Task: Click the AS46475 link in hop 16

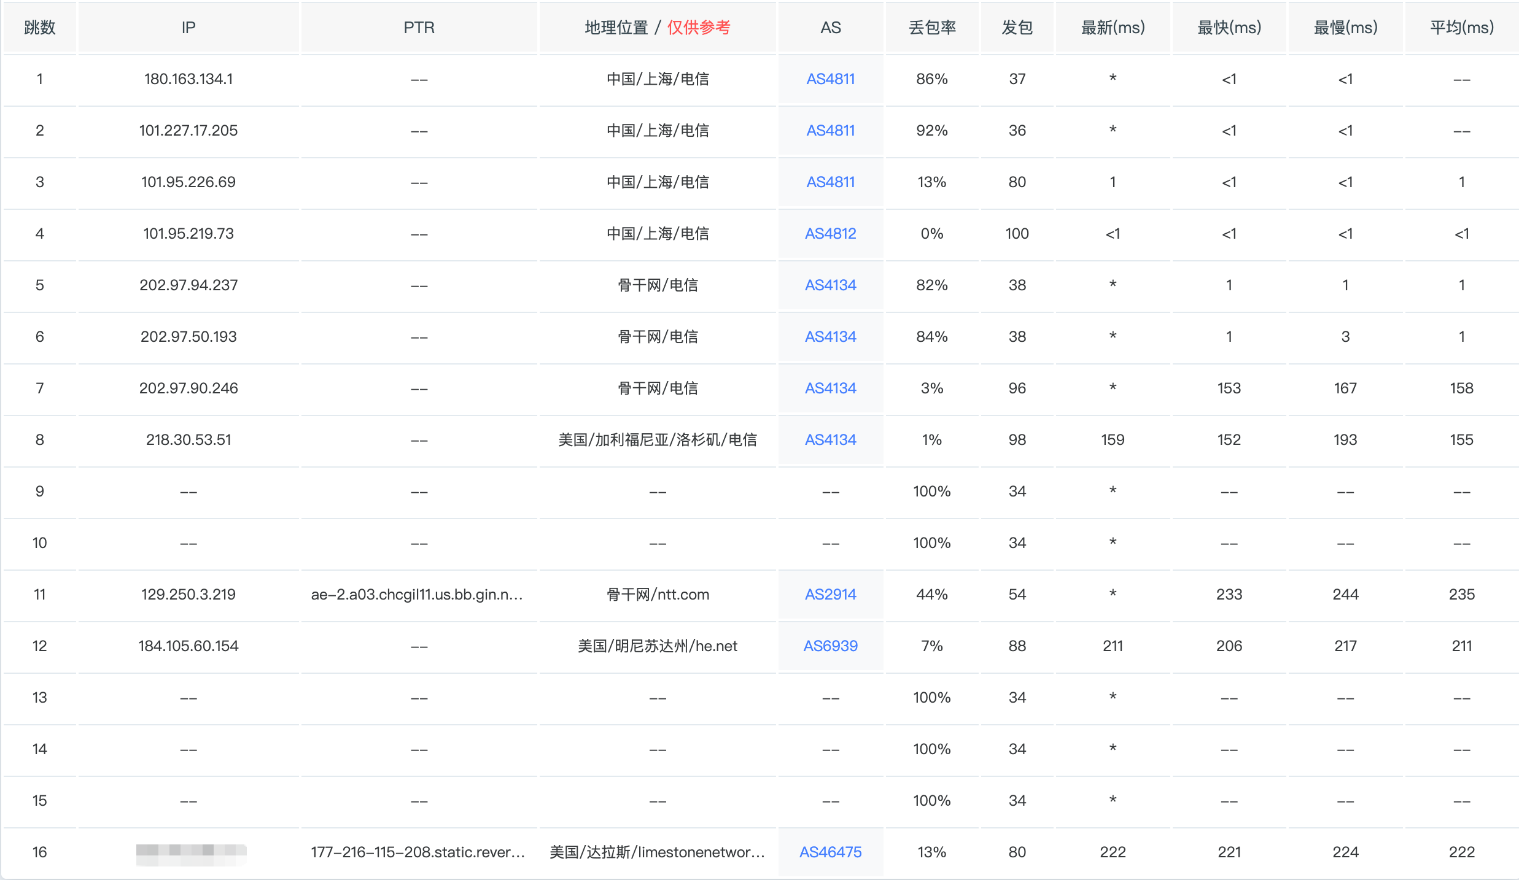Action: 830,852
